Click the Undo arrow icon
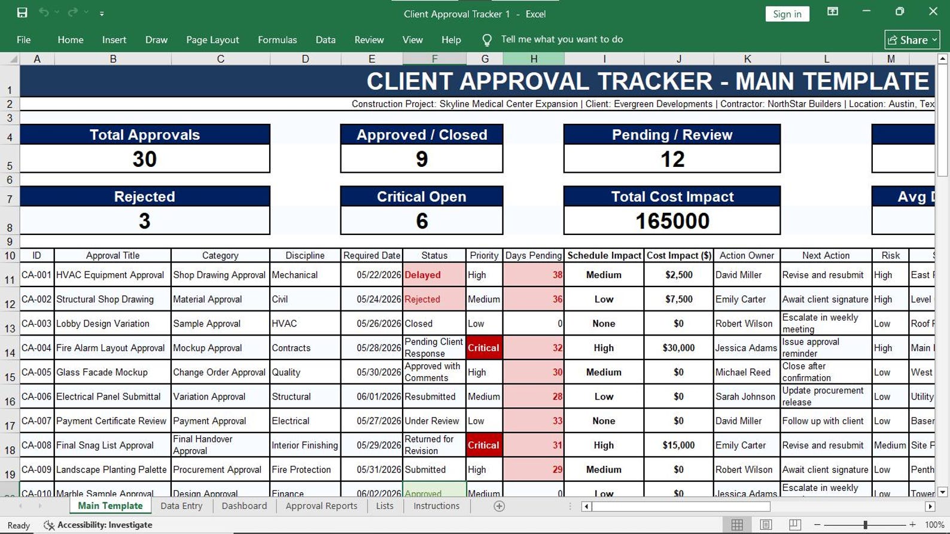Screen dimensions: 950x534 (44, 13)
